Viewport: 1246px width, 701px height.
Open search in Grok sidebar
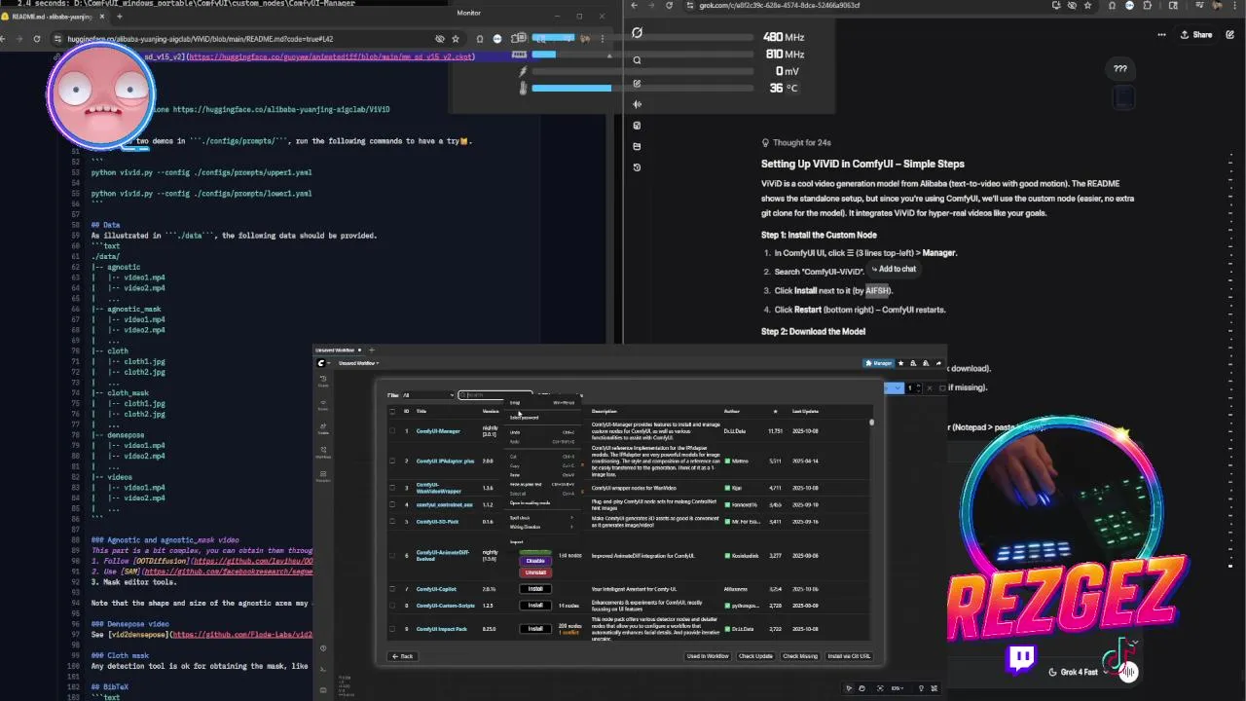[x=637, y=60]
